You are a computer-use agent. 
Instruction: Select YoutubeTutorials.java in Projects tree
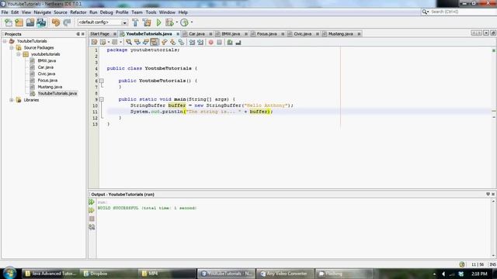pos(57,93)
